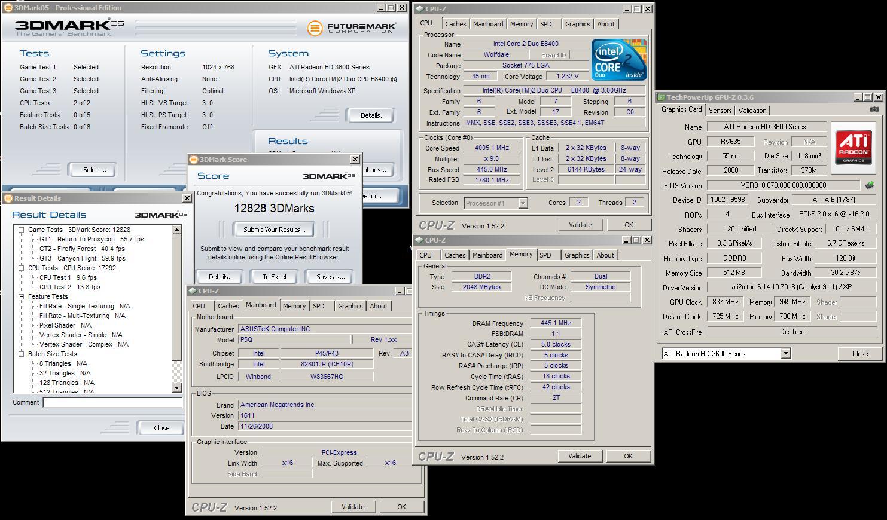Screen dimensions: 887x520
Task: Click the GPU-Z title bar icon
Action: pyautogui.click(x=662, y=97)
